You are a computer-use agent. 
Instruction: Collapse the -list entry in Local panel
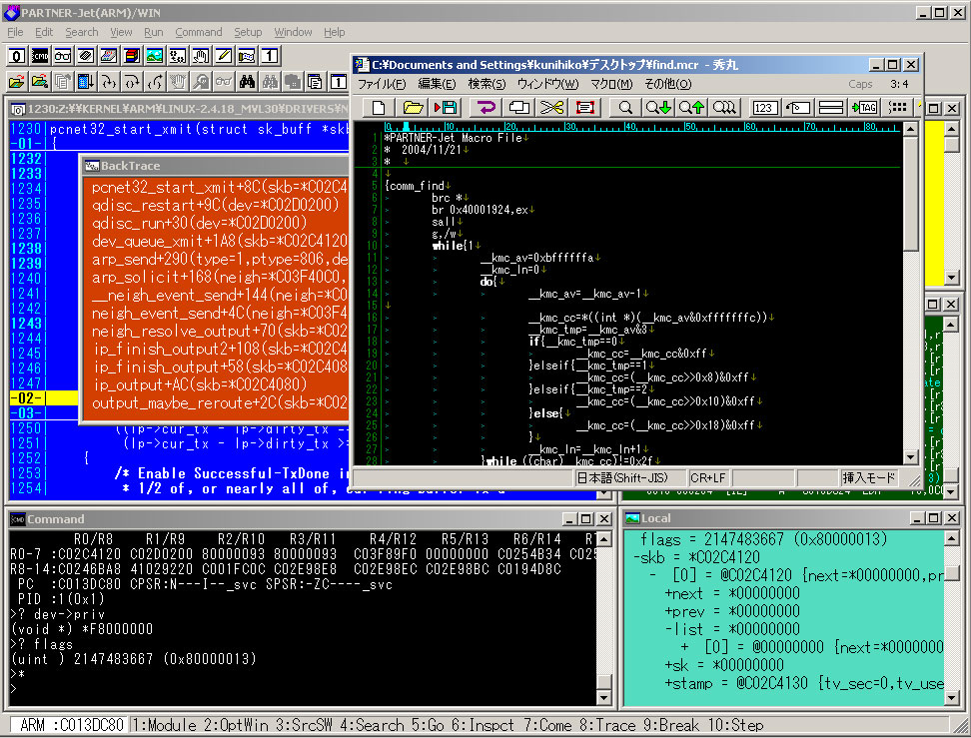[668, 629]
